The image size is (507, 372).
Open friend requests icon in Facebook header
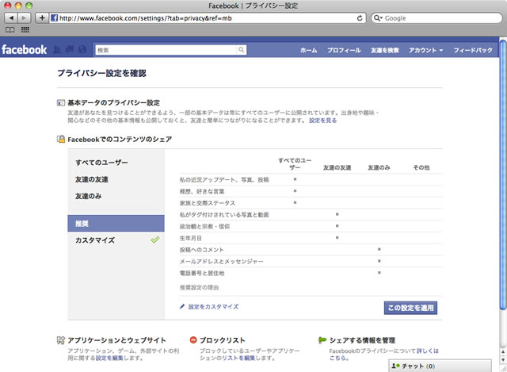pyautogui.click(x=57, y=49)
